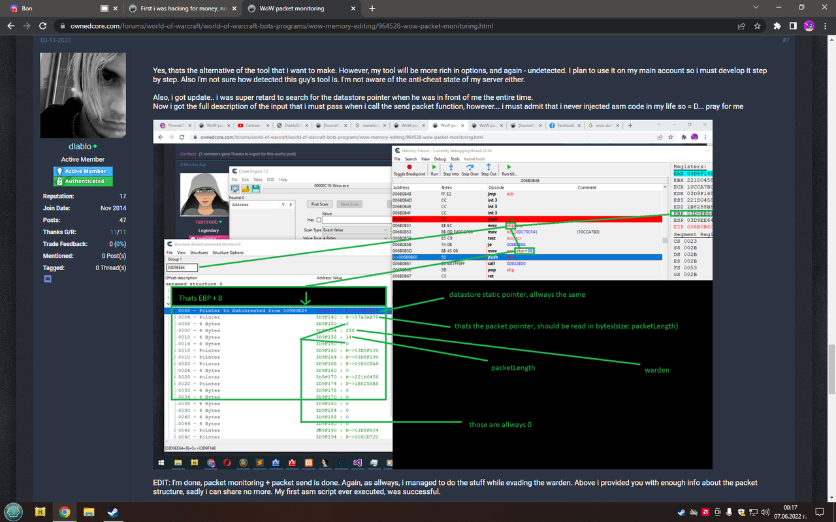Viewport: 836px width, 522px height.
Task: Click the Steam tray icon
Action: [683, 512]
